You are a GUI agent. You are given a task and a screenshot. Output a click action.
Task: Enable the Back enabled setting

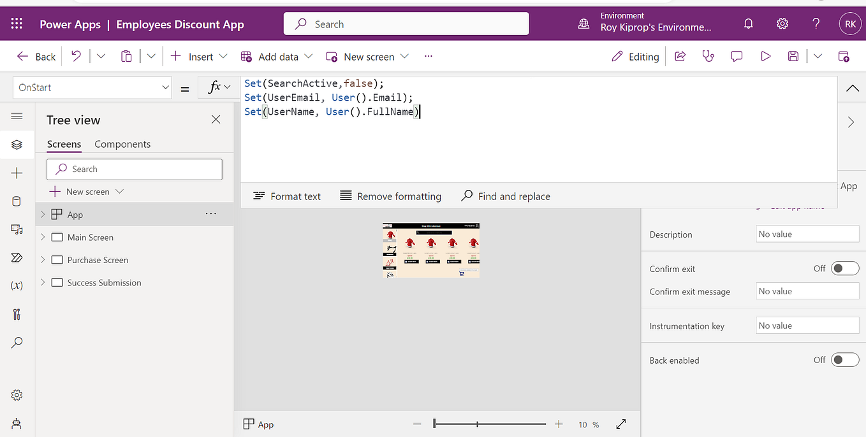point(845,359)
